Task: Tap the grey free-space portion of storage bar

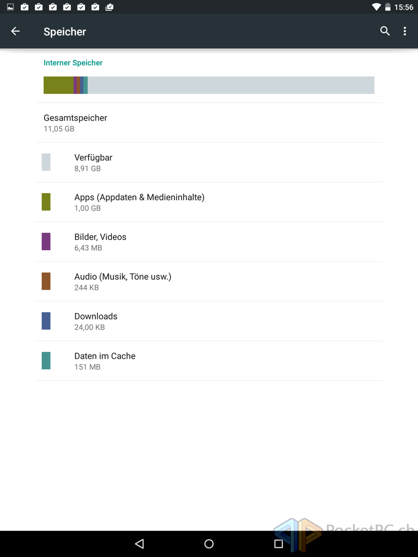Action: pos(231,85)
